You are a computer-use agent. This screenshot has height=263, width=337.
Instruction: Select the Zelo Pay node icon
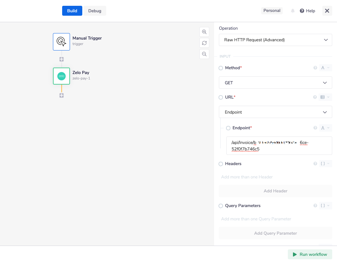tap(61, 76)
